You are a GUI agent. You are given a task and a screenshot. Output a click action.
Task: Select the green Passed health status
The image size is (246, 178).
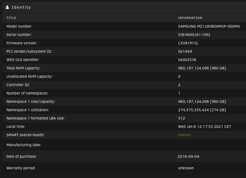click(x=184, y=135)
